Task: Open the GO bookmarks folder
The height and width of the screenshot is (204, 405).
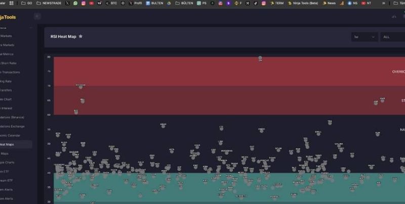Action: pos(27,3)
